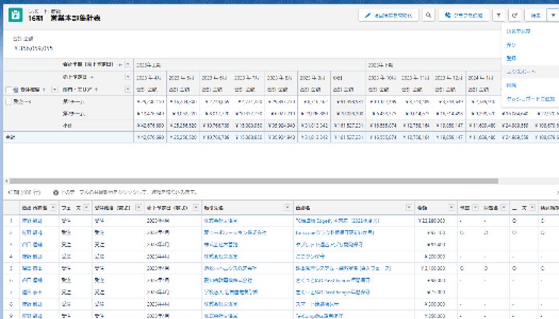Click the second team row label under the grouping
This screenshot has height=319, width=559.
pos(74,114)
